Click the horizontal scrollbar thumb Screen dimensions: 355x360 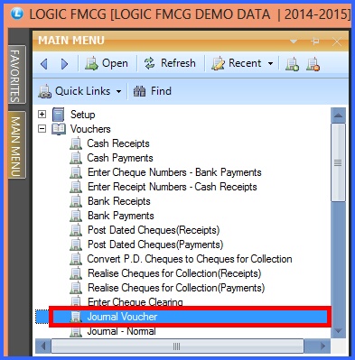click(x=177, y=346)
